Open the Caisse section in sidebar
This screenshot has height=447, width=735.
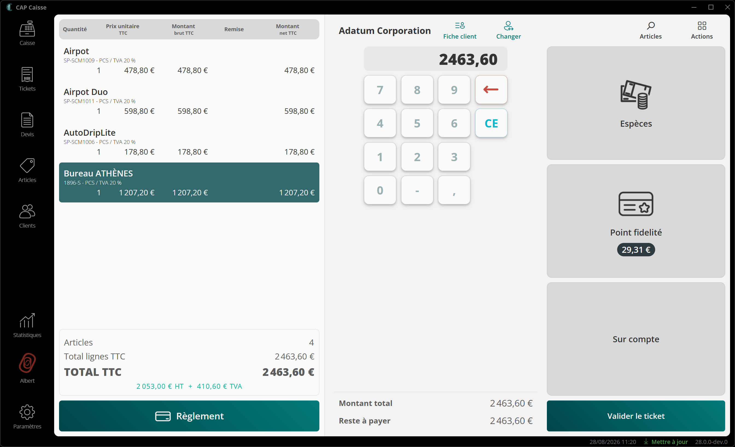click(27, 33)
